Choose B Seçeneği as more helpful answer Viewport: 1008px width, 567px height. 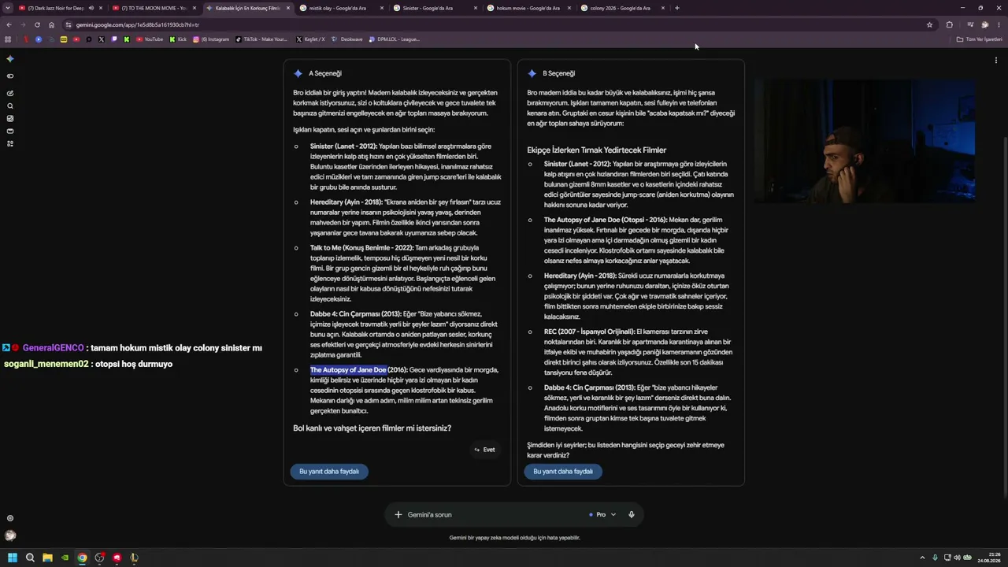click(x=563, y=471)
